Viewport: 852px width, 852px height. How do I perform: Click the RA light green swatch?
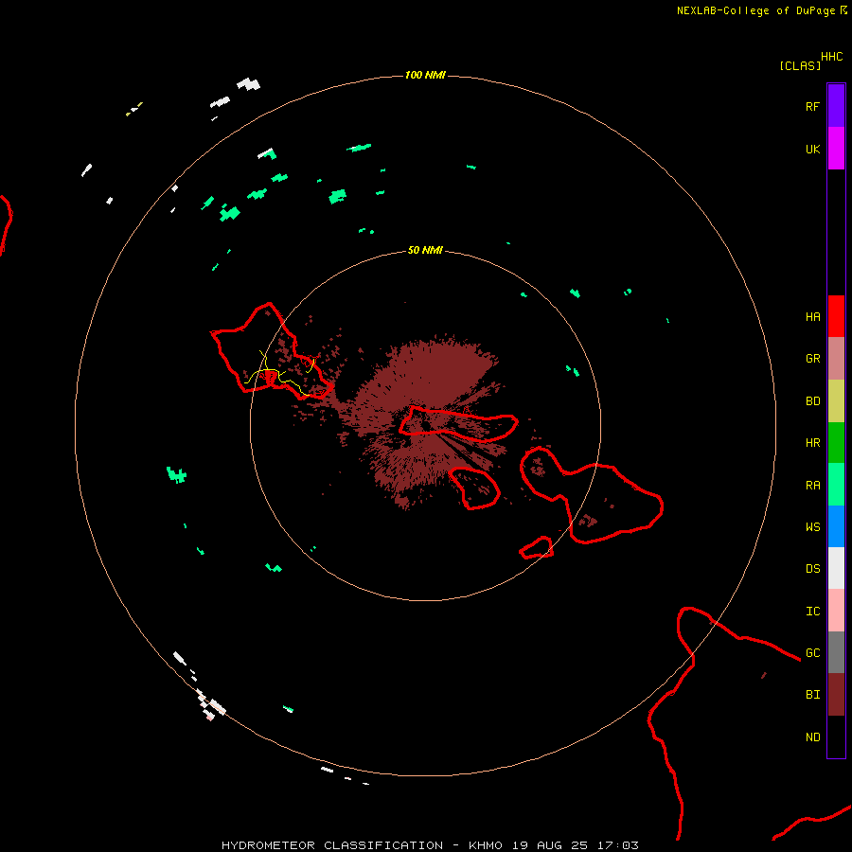pos(836,485)
